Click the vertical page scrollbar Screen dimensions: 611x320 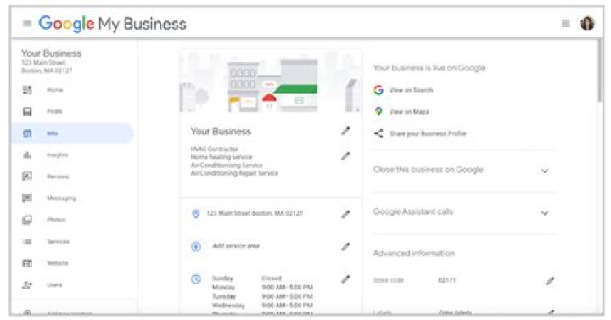(600, 71)
